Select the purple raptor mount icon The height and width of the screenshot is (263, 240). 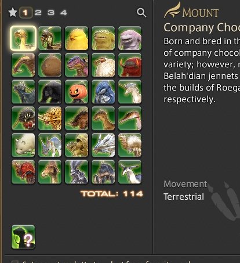click(x=77, y=65)
